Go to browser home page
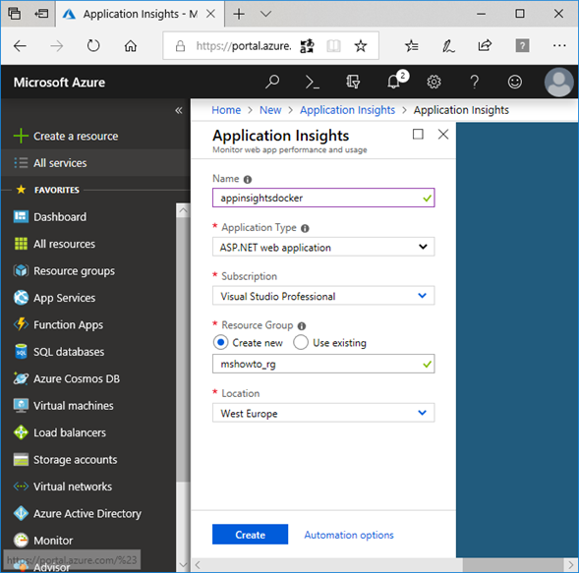This screenshot has height=573, width=579. (x=131, y=46)
